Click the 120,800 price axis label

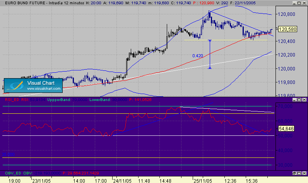pyautogui.click(x=286, y=14)
